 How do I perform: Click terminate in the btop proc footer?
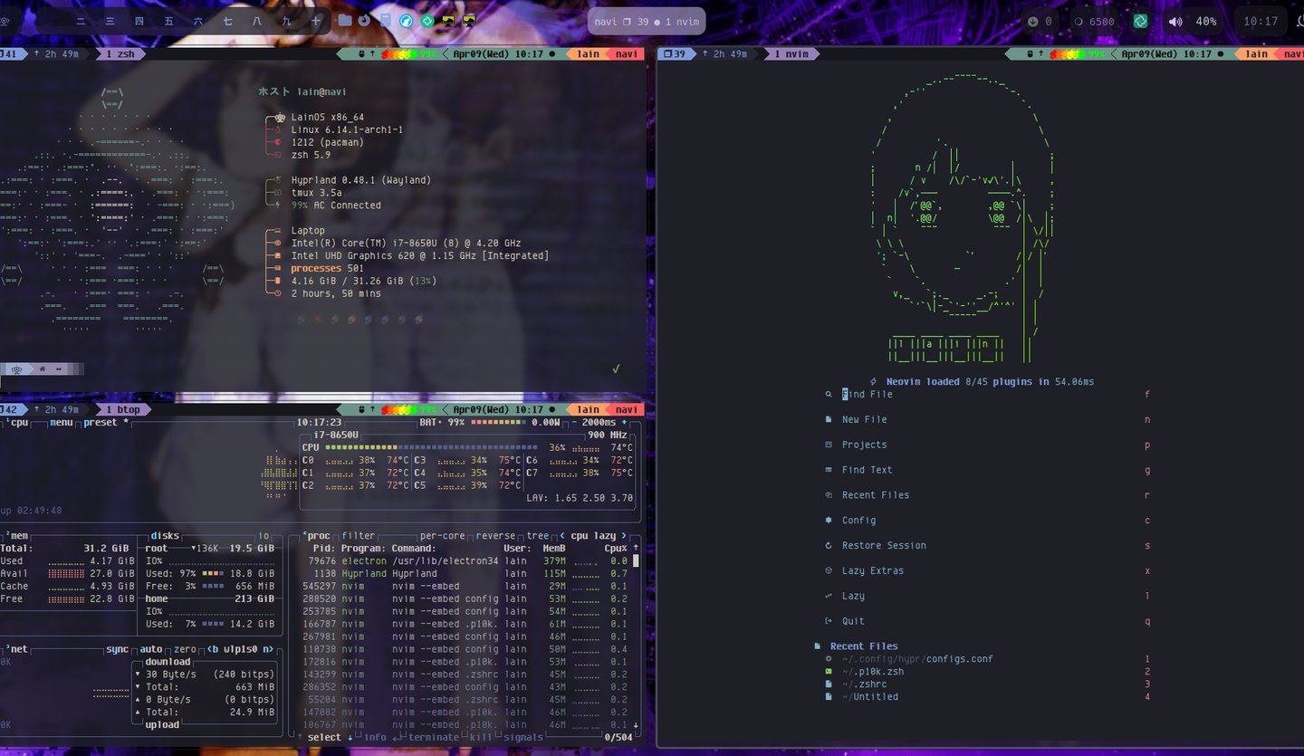[x=434, y=737]
